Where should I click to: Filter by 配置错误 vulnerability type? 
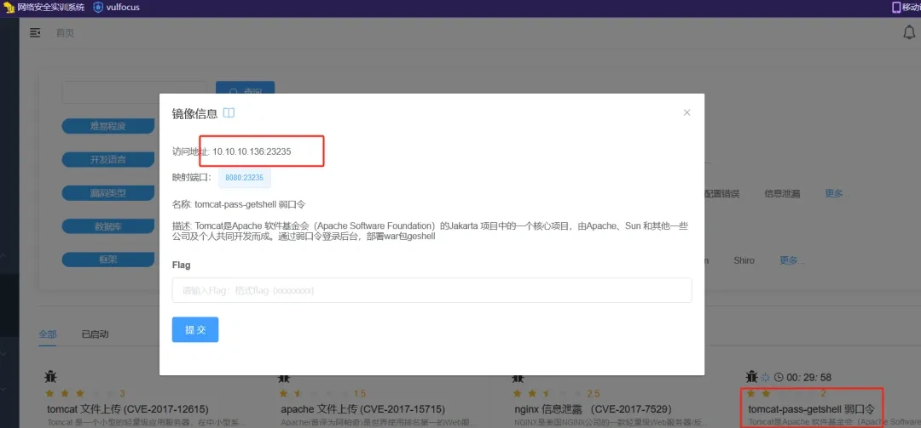(x=722, y=193)
